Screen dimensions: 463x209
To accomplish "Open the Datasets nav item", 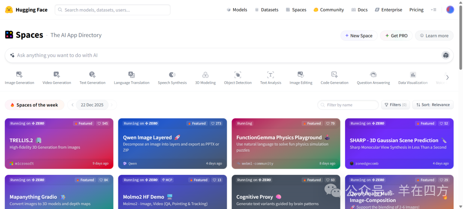I will [267, 10].
